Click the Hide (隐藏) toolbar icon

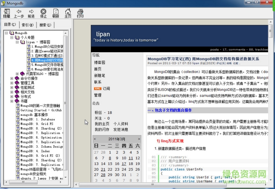pyautogui.click(x=7, y=13)
